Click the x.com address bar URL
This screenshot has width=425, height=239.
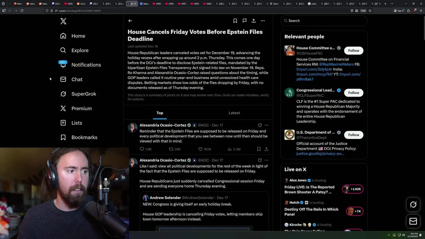coord(80,11)
